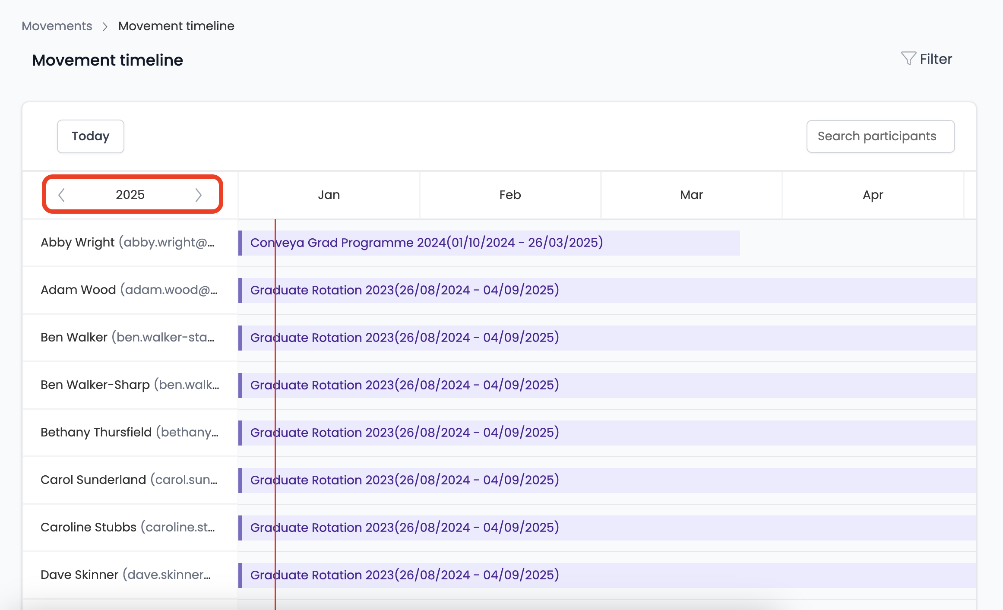
Task: Select the Feb month header
Action: tap(510, 195)
